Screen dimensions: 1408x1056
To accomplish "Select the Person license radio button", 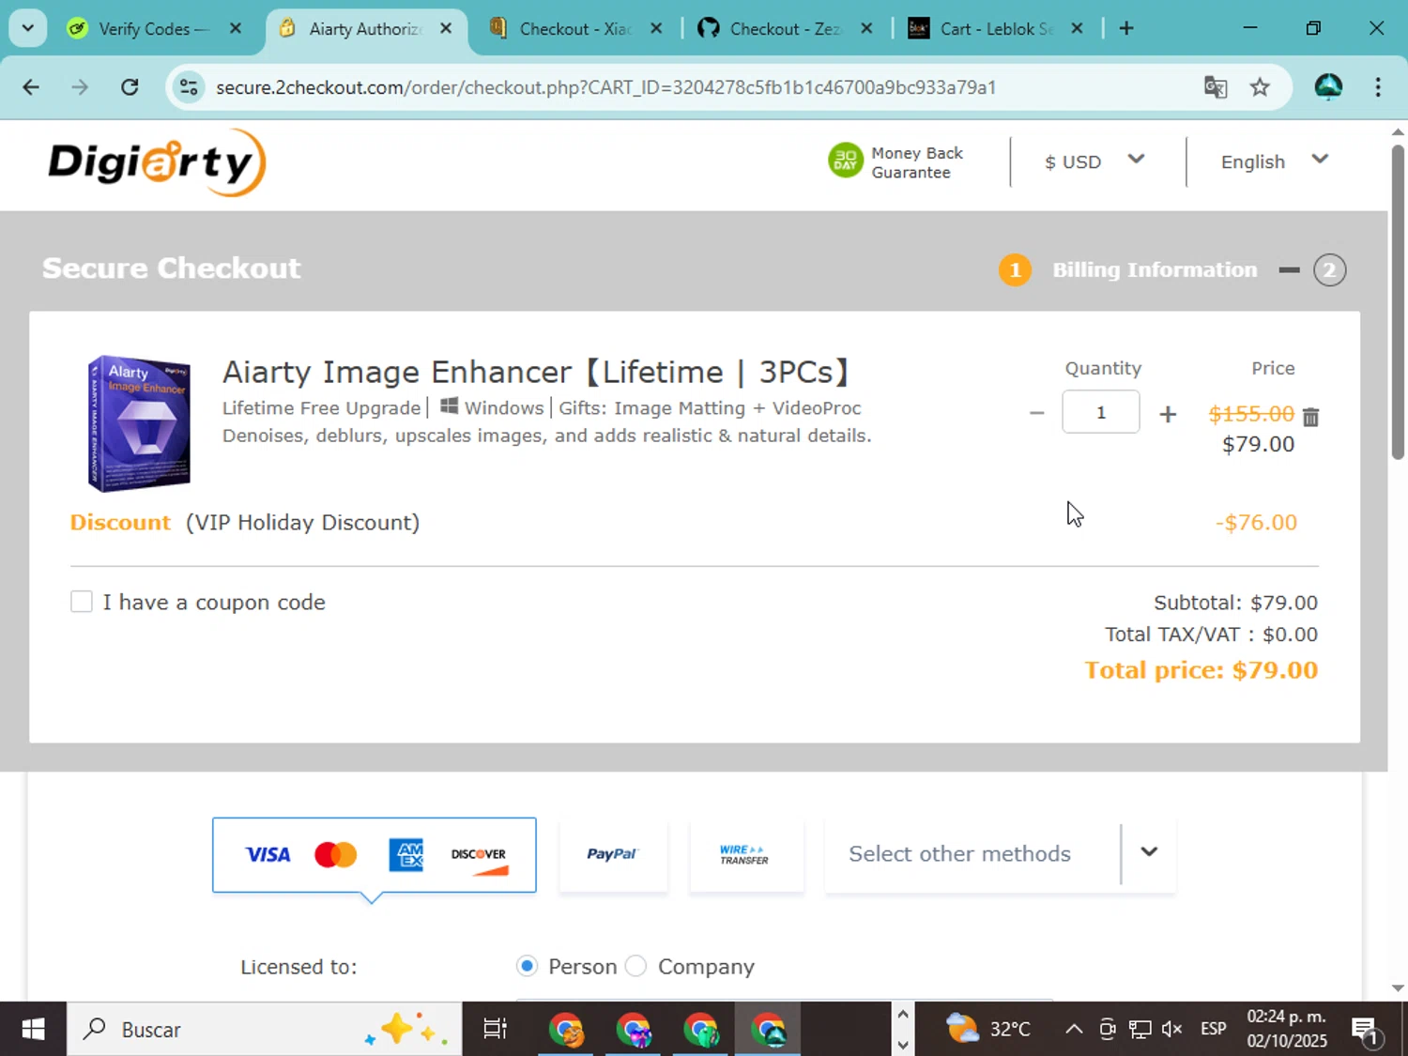I will pos(528,966).
